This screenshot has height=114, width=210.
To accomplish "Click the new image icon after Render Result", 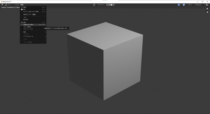I will click(109, 5).
